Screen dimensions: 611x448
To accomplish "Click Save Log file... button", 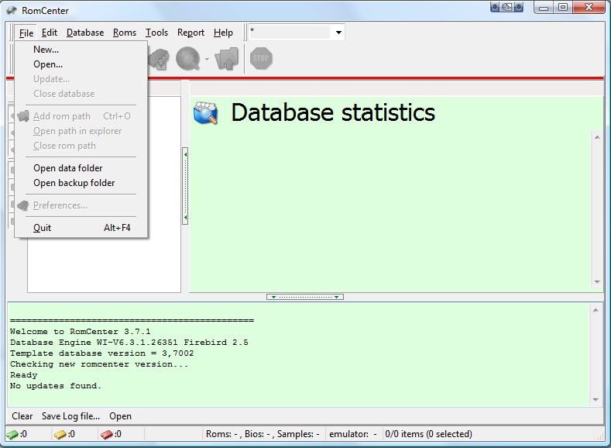I will 71,416.
